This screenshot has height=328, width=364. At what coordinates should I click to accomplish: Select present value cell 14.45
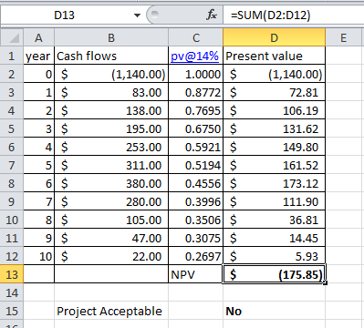pos(274,238)
